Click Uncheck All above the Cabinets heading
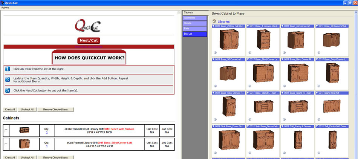358x159 pixels. click(27, 110)
